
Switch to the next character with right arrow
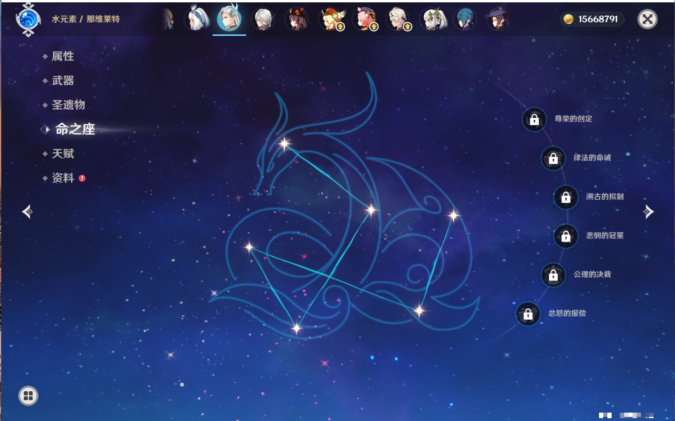(648, 212)
